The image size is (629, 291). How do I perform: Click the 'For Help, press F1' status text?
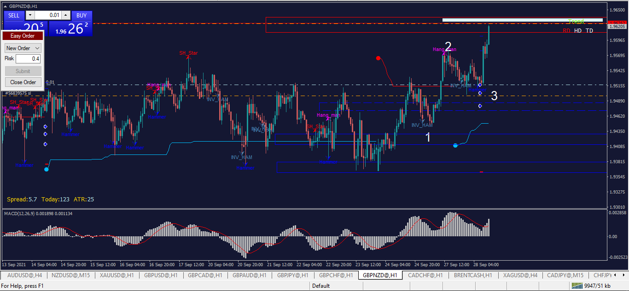click(23, 286)
